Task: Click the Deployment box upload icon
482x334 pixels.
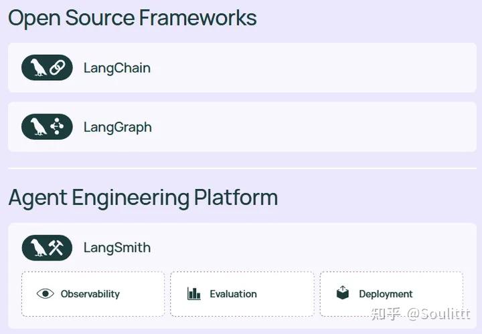Action: (343, 293)
